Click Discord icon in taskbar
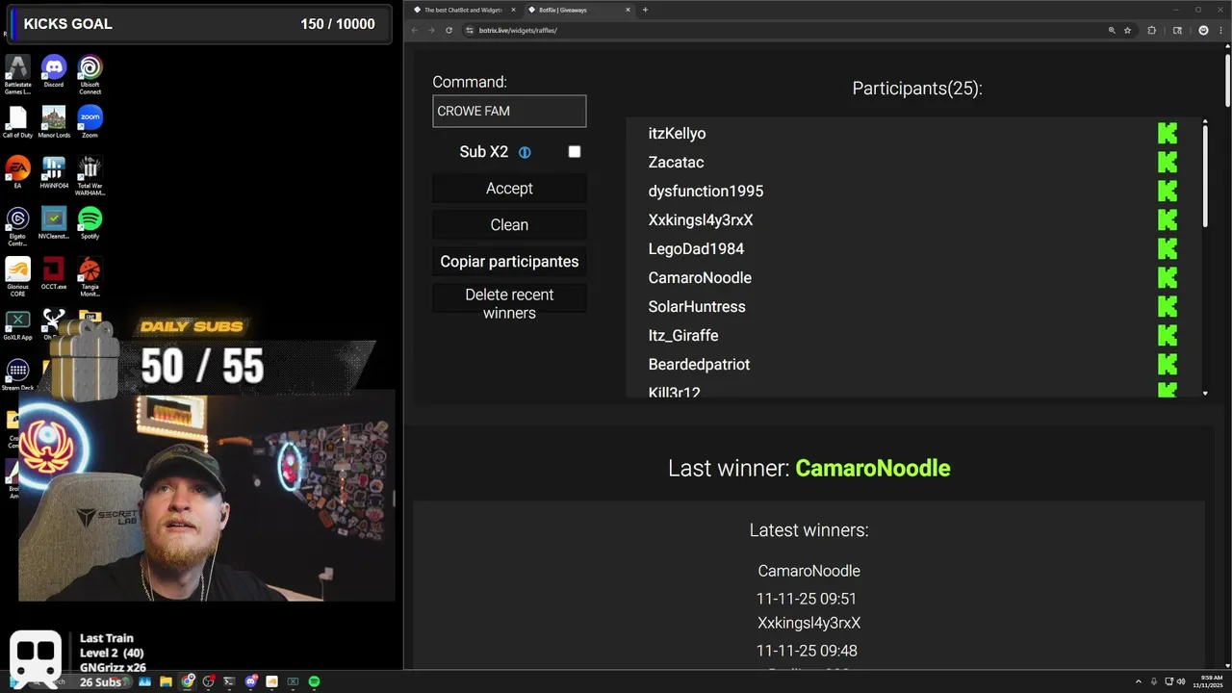 coord(251,681)
